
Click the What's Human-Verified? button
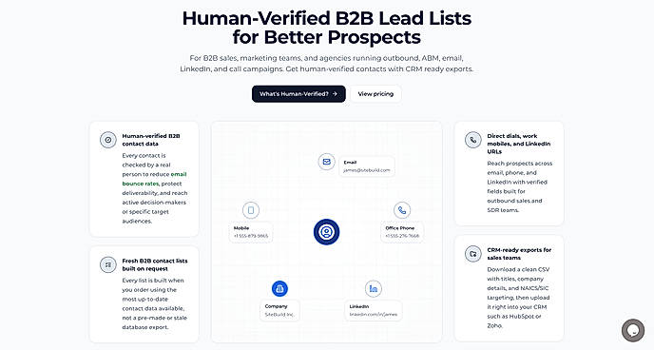pos(298,94)
